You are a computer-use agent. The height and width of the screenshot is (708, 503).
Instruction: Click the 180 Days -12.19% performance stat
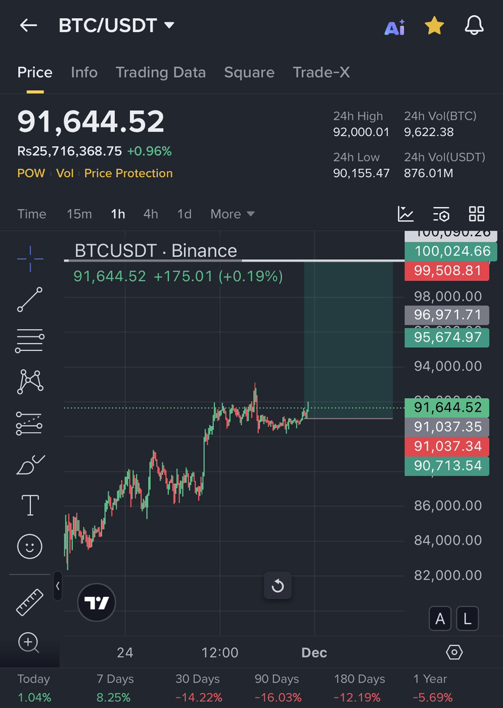pyautogui.click(x=359, y=688)
